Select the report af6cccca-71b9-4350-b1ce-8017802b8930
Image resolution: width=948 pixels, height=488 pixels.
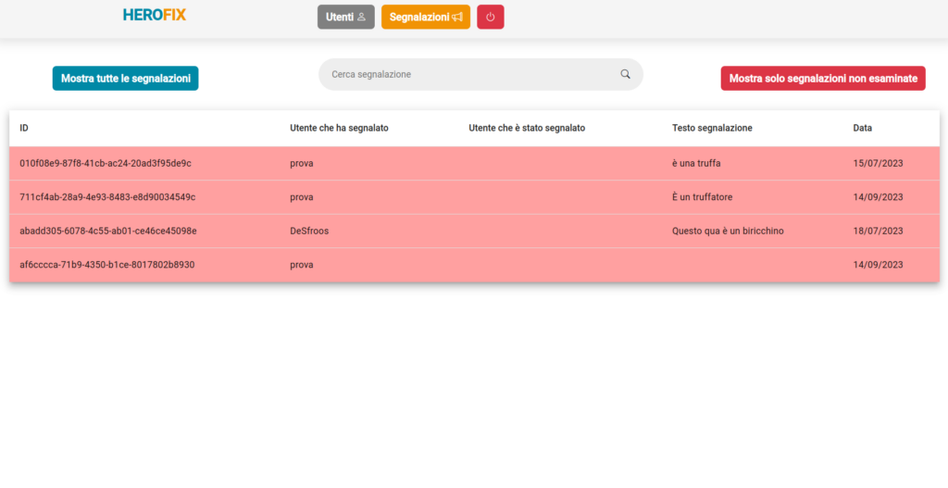pyautogui.click(x=474, y=265)
